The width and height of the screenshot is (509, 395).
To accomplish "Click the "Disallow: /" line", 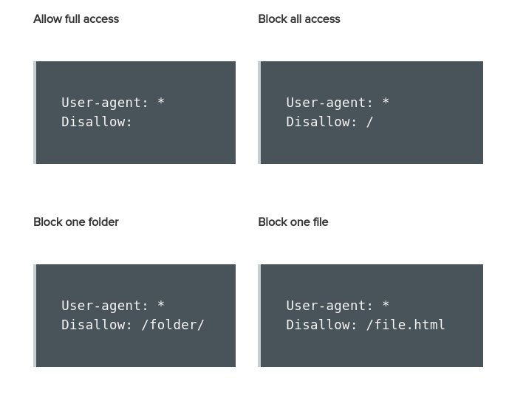I will point(329,122).
